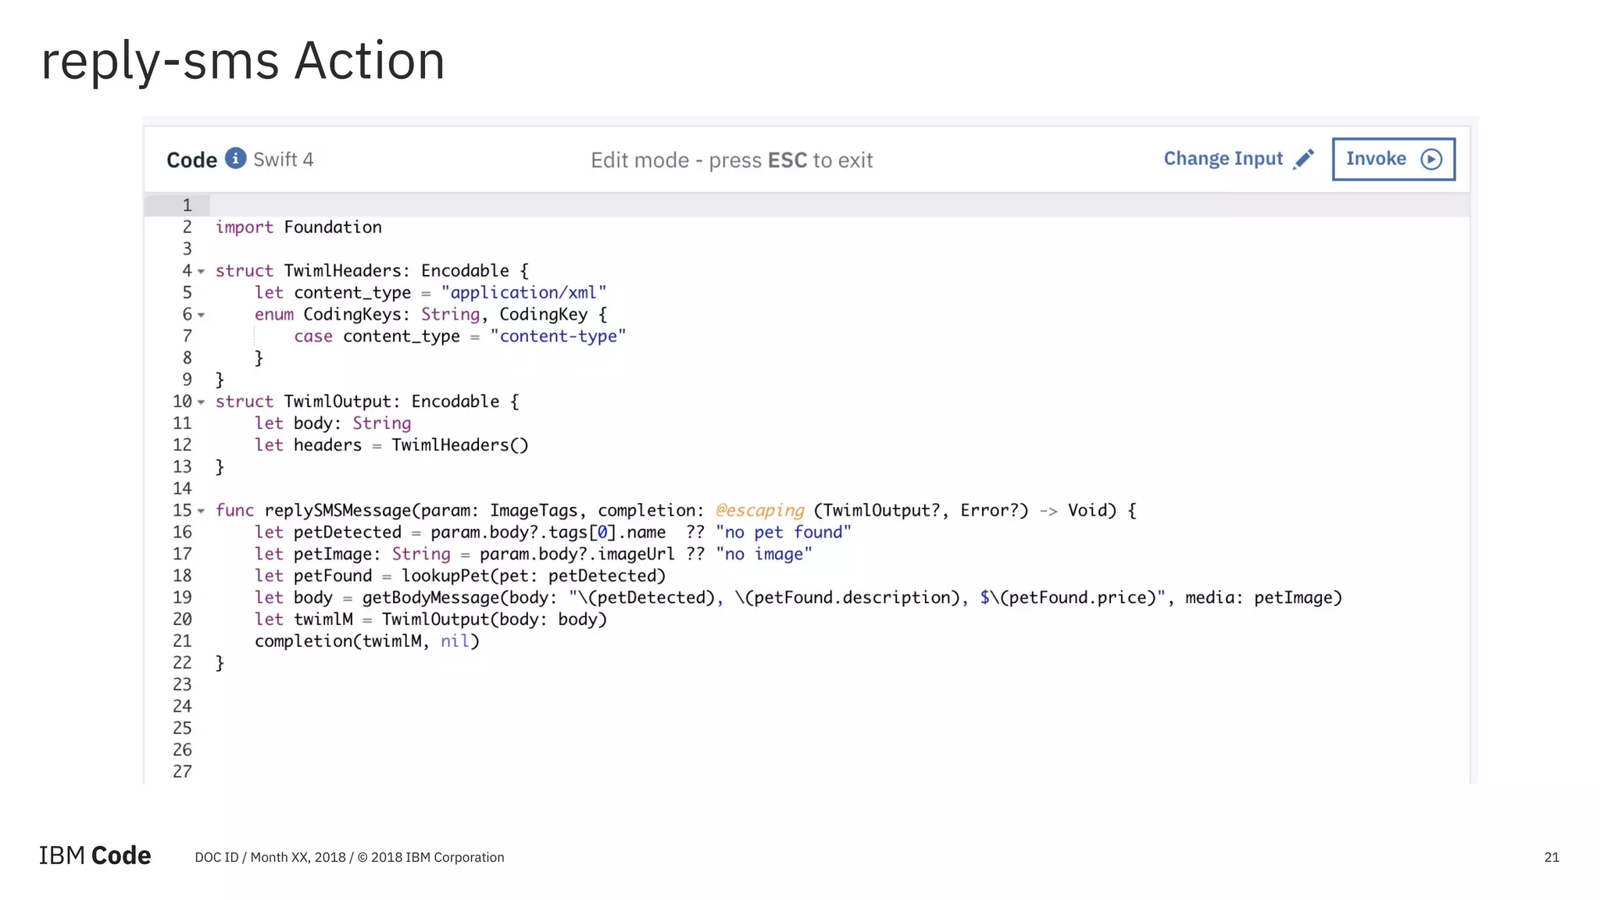Viewport: 1600px width, 900px height.
Task: Click the 'IBM Code' logo text
Action: (x=95, y=856)
